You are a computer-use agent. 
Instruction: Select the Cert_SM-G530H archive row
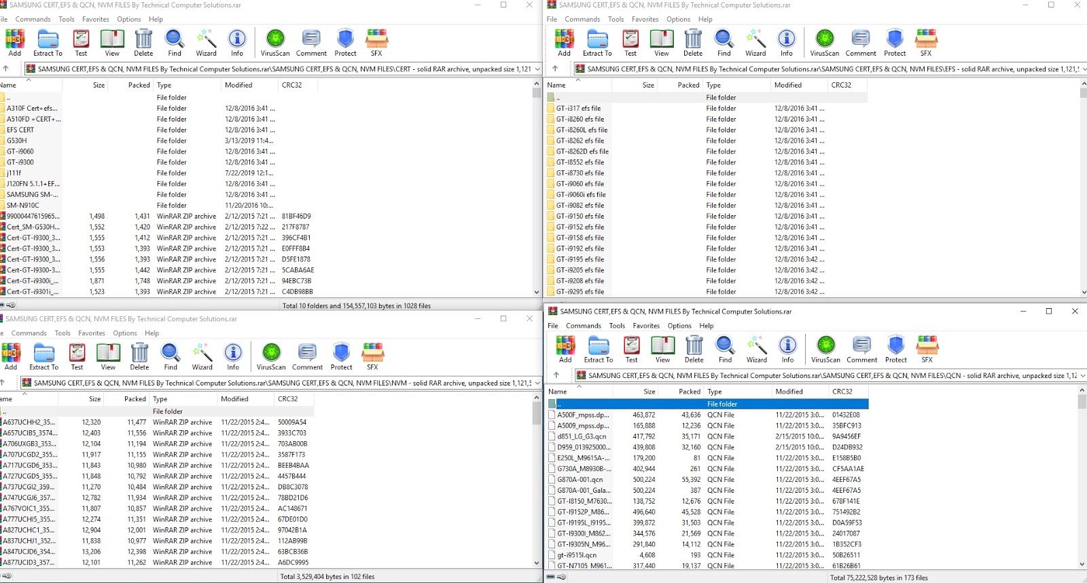tap(159, 227)
